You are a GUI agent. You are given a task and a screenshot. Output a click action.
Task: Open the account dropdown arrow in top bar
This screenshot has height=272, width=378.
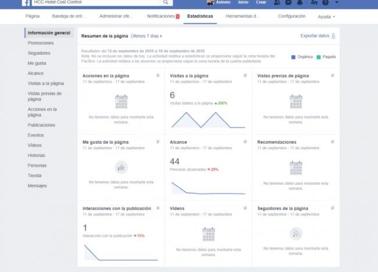pos(335,2)
